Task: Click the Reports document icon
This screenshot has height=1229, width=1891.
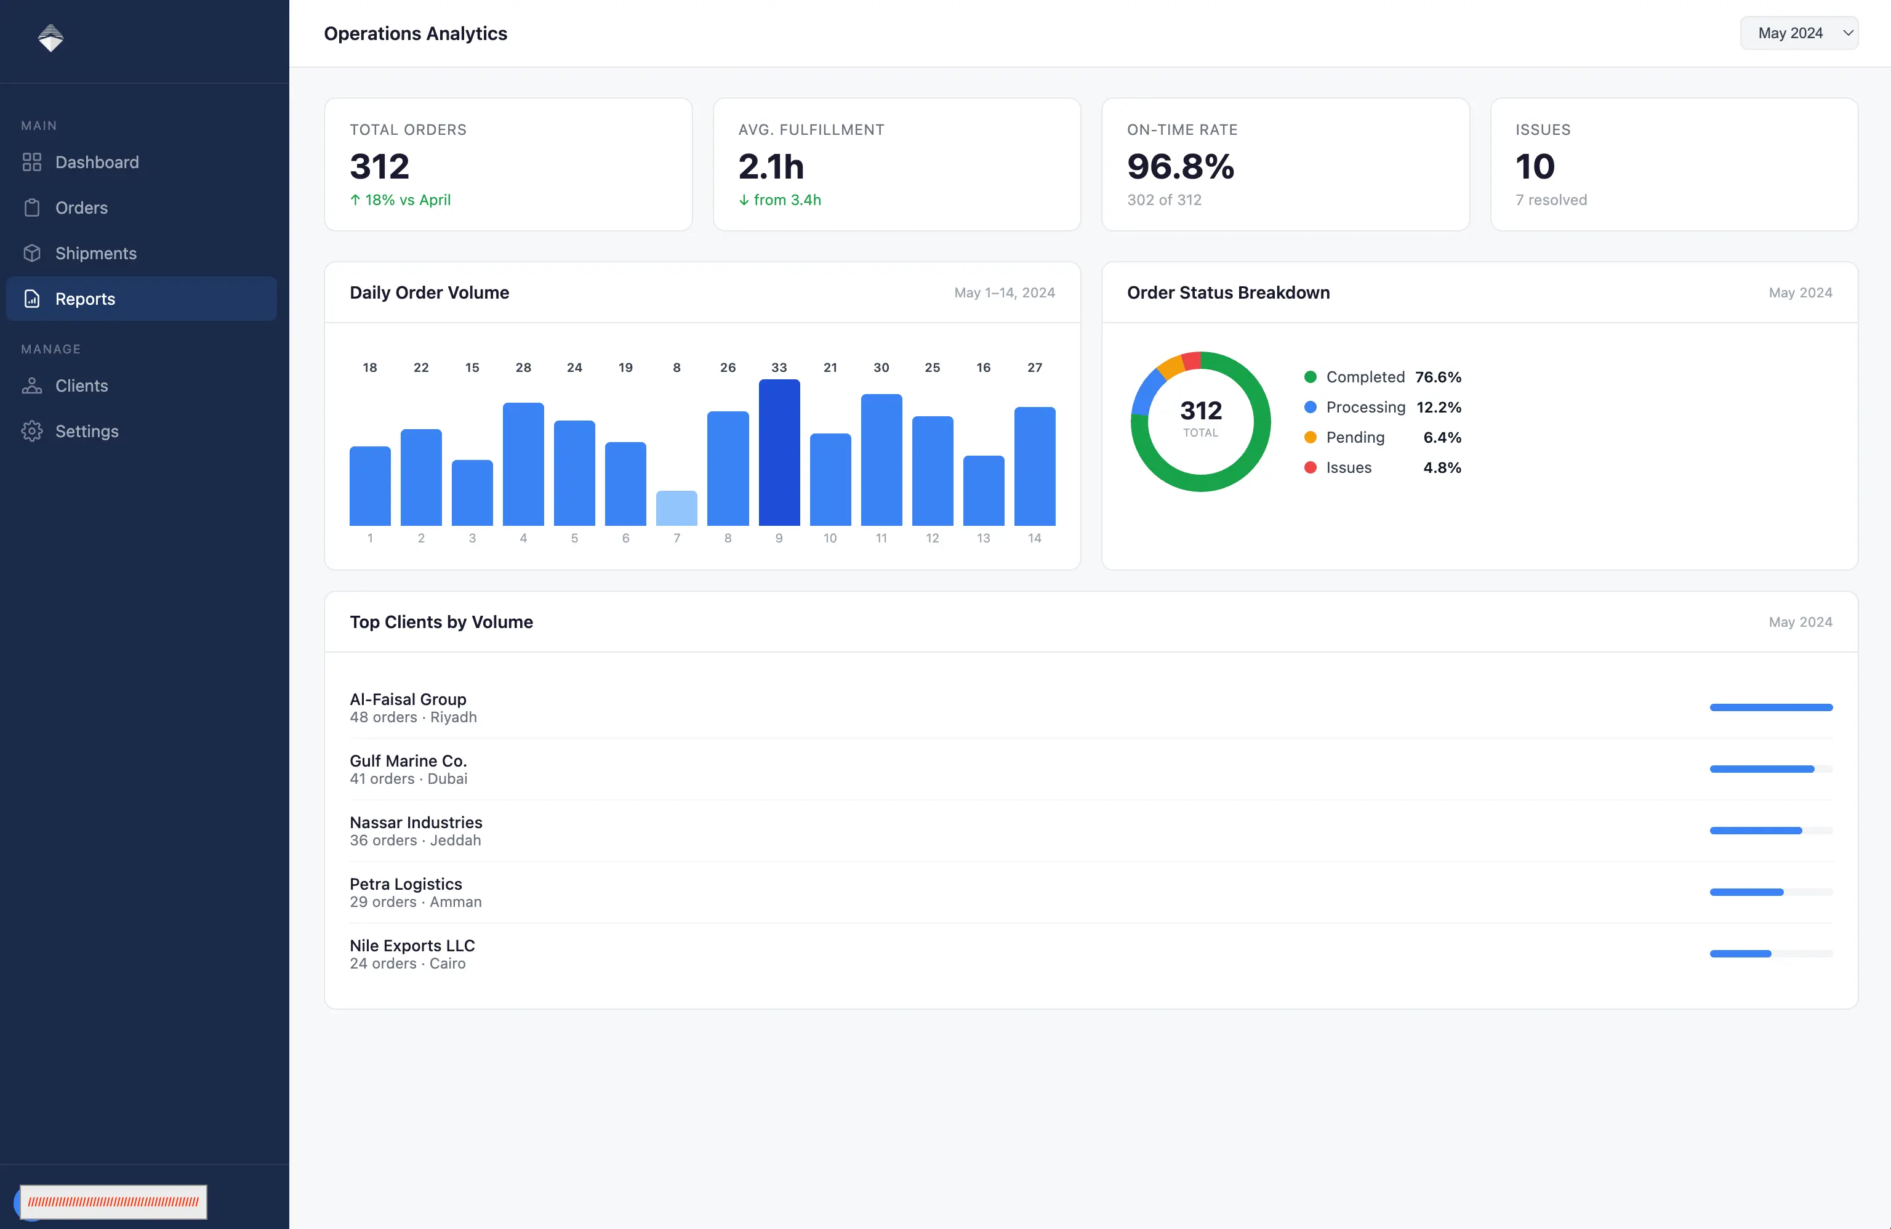Action: tap(32, 299)
